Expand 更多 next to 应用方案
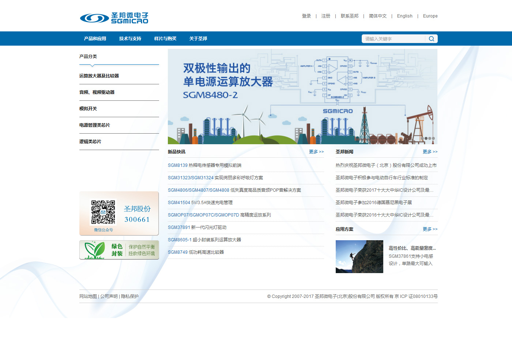Viewport: 512px width, 341px height. click(x=430, y=229)
